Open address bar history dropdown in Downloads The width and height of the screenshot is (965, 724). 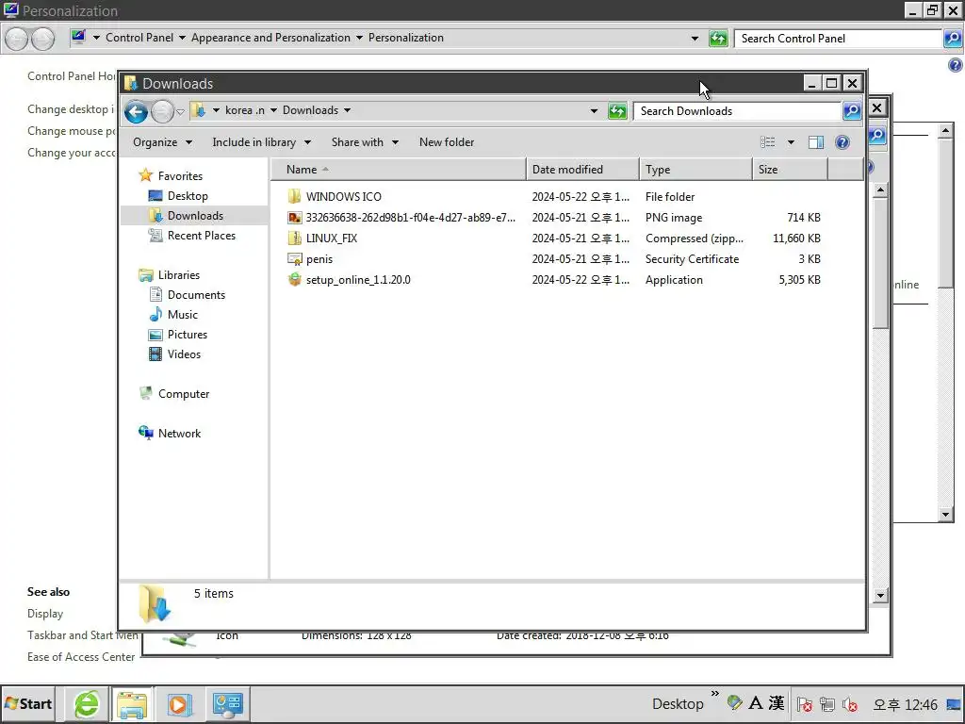point(594,111)
